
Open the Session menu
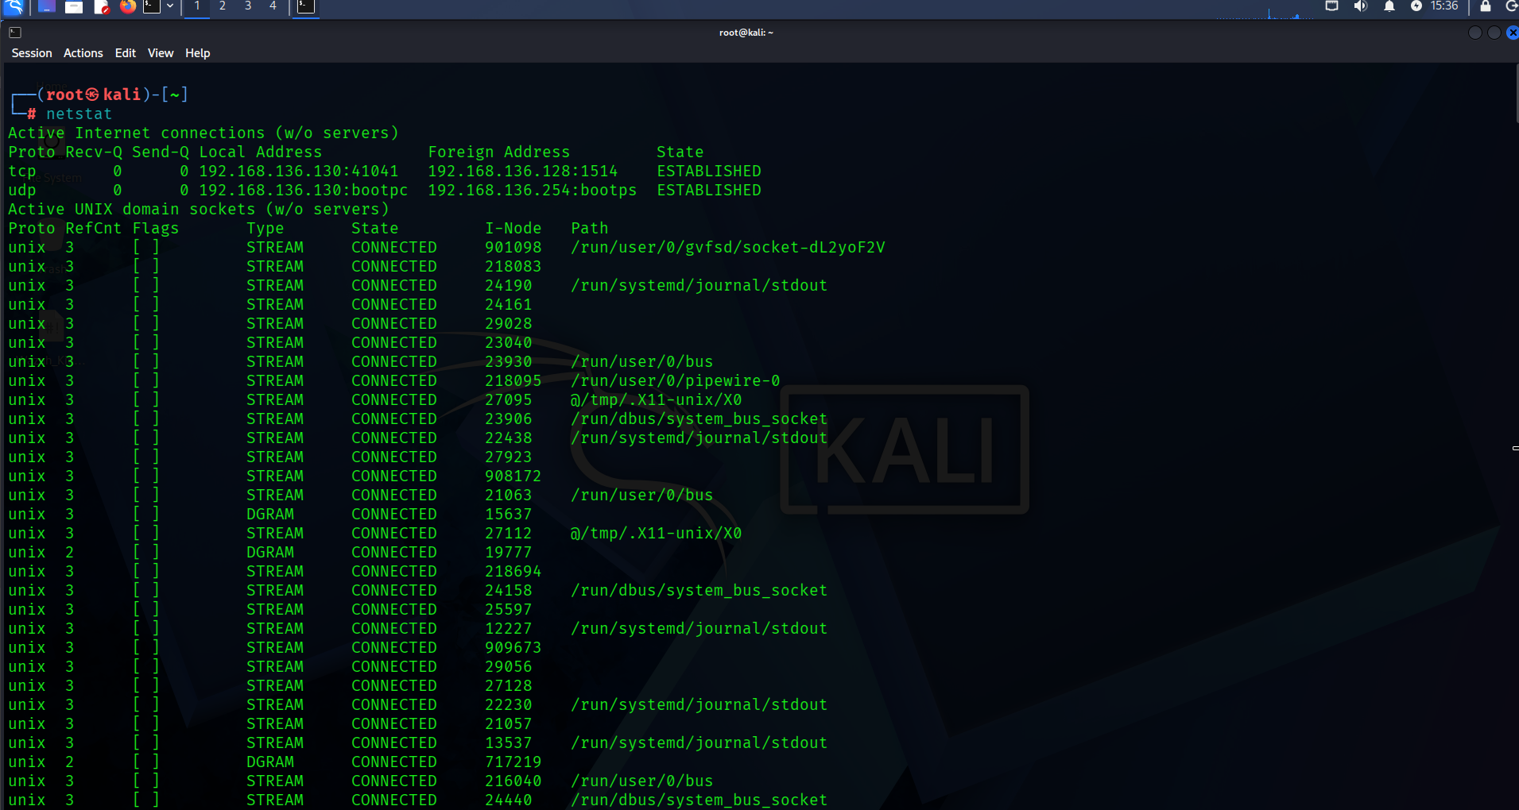click(32, 53)
